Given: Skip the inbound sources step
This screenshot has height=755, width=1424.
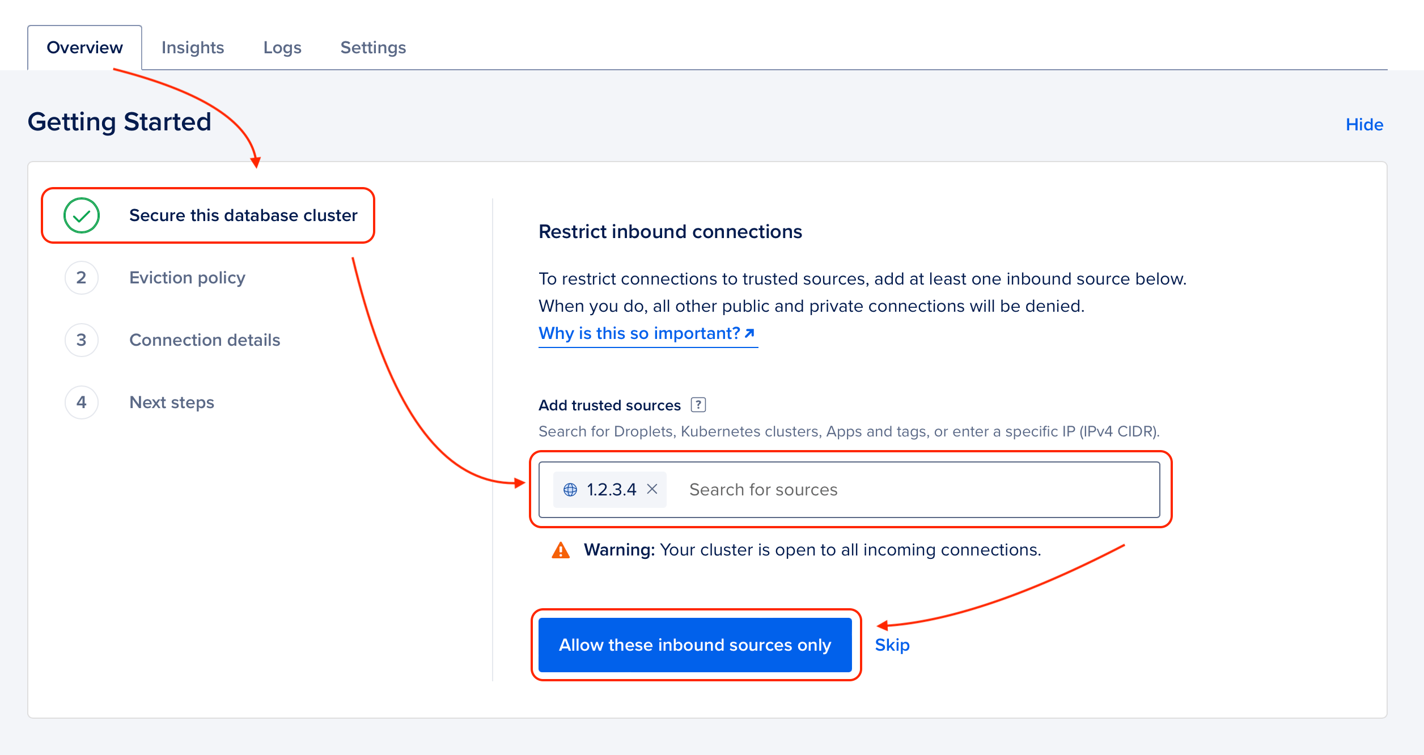Looking at the screenshot, I should click(x=892, y=644).
